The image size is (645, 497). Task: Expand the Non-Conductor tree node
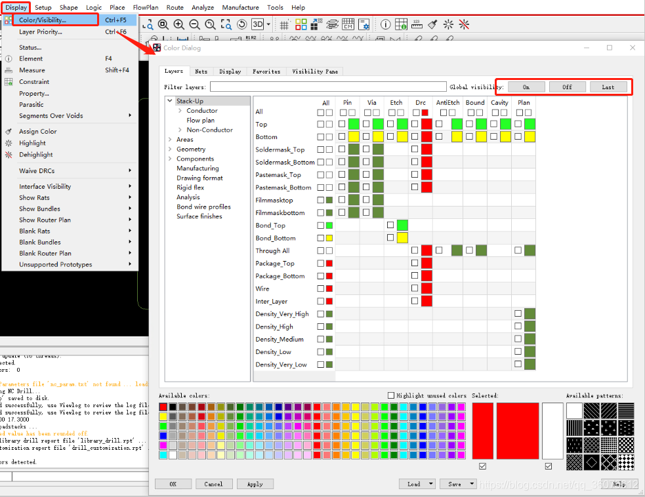tap(180, 130)
